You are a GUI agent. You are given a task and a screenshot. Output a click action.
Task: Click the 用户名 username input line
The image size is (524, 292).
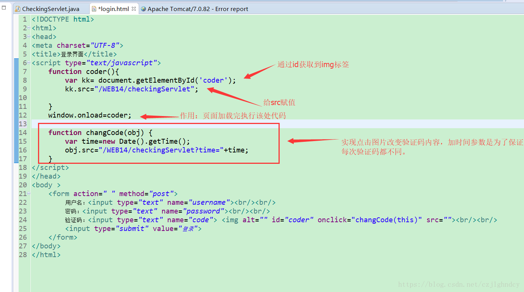pos(170,203)
